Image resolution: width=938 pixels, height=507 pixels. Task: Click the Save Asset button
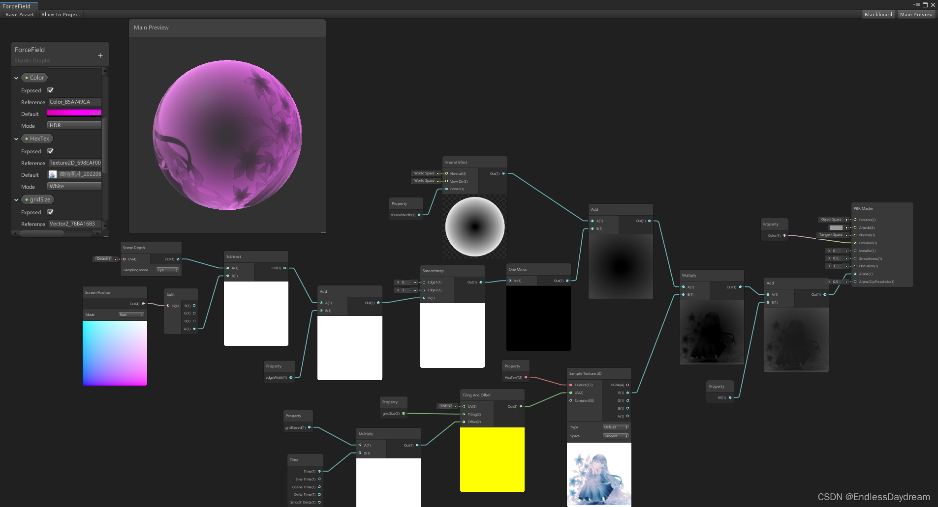(x=19, y=14)
